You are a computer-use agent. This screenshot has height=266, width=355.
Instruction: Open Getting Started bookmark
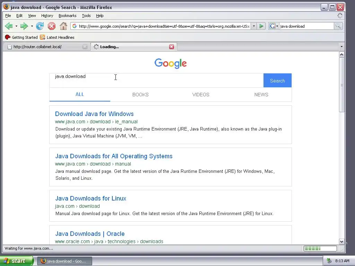pyautogui.click(x=21, y=37)
